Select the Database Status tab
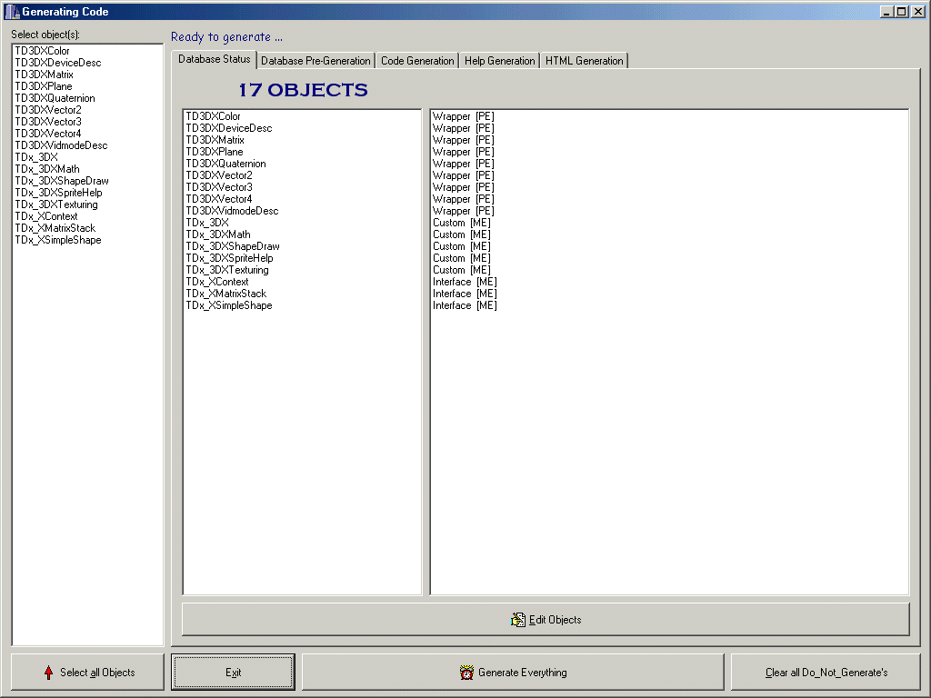The image size is (931, 698). click(x=214, y=60)
